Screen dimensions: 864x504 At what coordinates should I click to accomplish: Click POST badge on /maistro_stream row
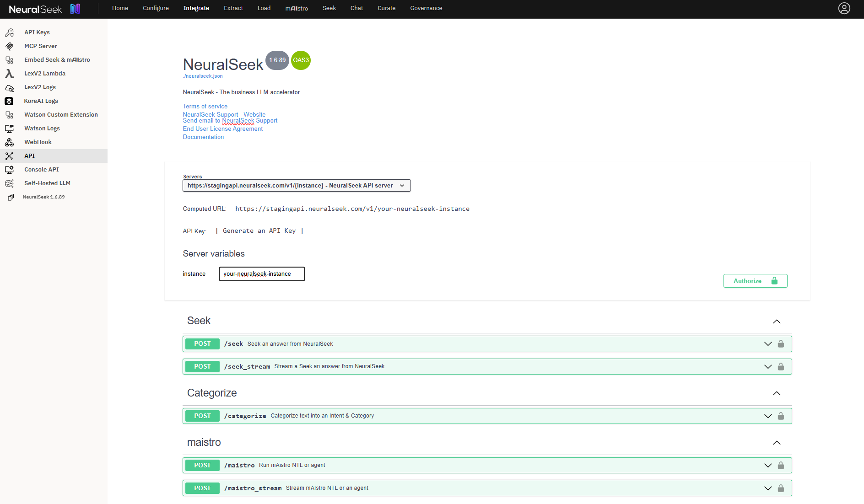[202, 488]
